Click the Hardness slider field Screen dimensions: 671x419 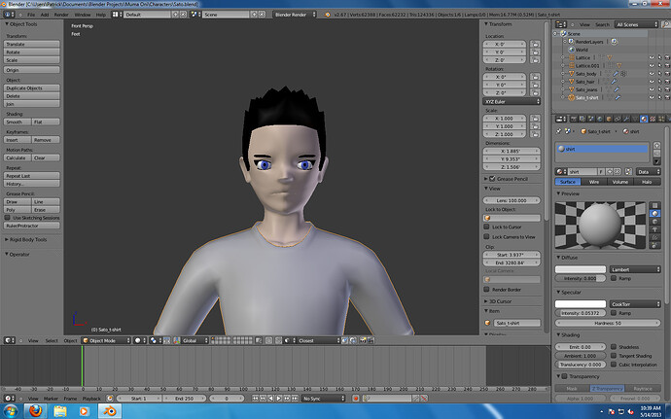point(608,323)
